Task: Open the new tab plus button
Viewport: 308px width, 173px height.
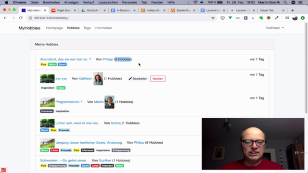Action: click(293, 10)
